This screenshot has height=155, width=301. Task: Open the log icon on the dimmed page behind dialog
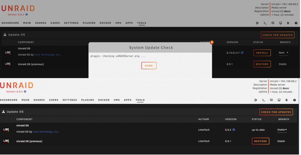pyautogui.click(x=288, y=23)
